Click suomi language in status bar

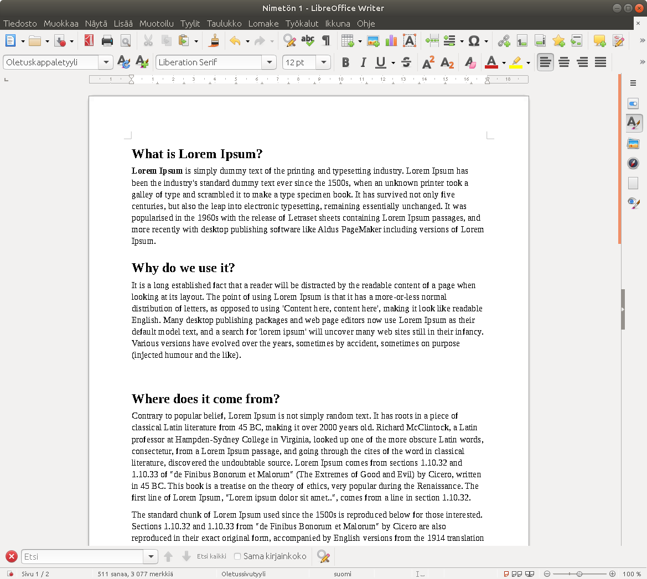click(342, 574)
